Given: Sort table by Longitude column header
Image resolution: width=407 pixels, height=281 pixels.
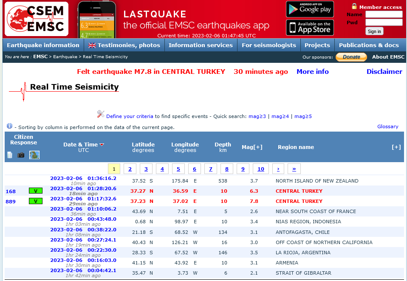Looking at the screenshot, I should 185,145.
